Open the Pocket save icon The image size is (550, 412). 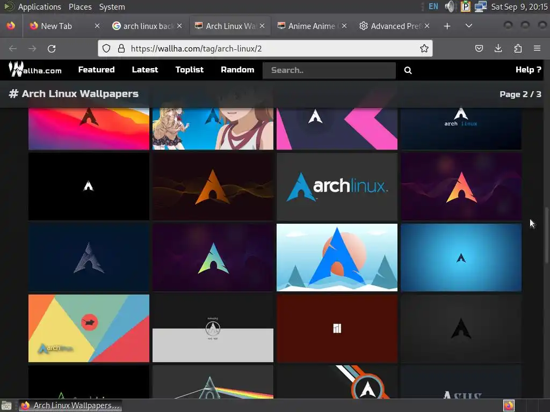(479, 48)
